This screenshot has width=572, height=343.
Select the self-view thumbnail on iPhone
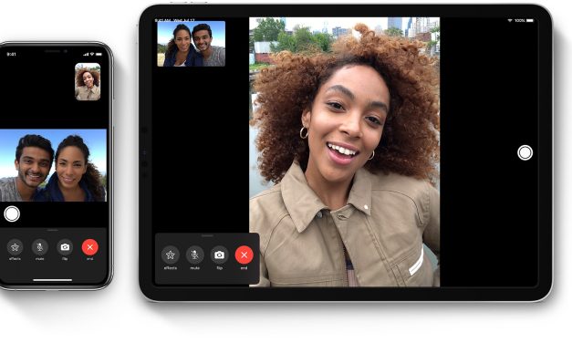click(88, 82)
